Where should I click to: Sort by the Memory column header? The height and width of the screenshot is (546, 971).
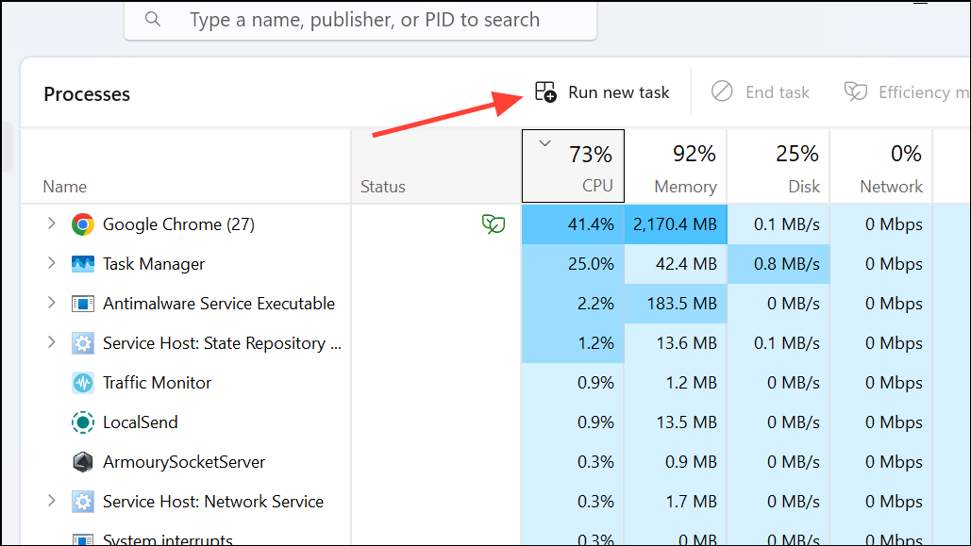click(x=676, y=167)
